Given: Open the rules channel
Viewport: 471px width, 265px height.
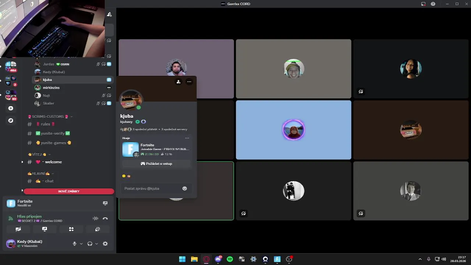Looking at the screenshot, I should click(46, 124).
